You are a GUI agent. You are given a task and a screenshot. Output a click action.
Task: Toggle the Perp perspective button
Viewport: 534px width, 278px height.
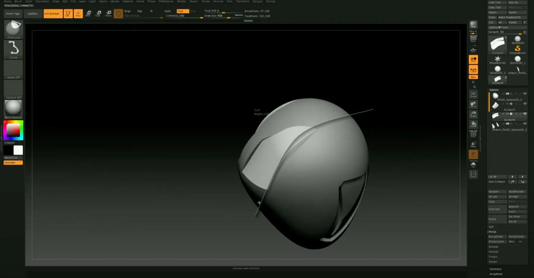[473, 39]
